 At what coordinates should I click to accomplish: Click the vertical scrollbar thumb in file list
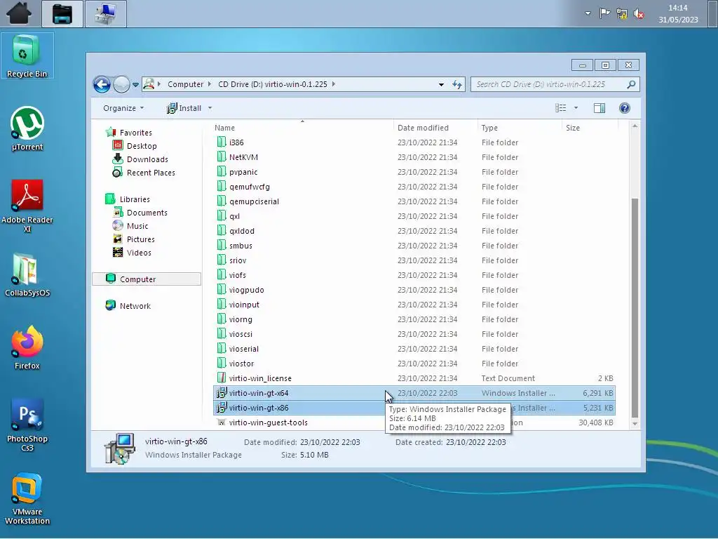[x=635, y=307]
